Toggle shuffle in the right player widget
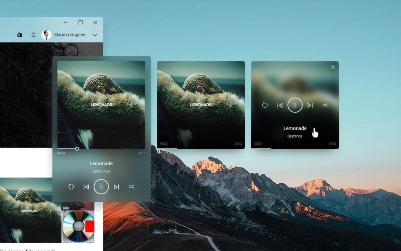This screenshot has height=251, width=401. [x=325, y=105]
